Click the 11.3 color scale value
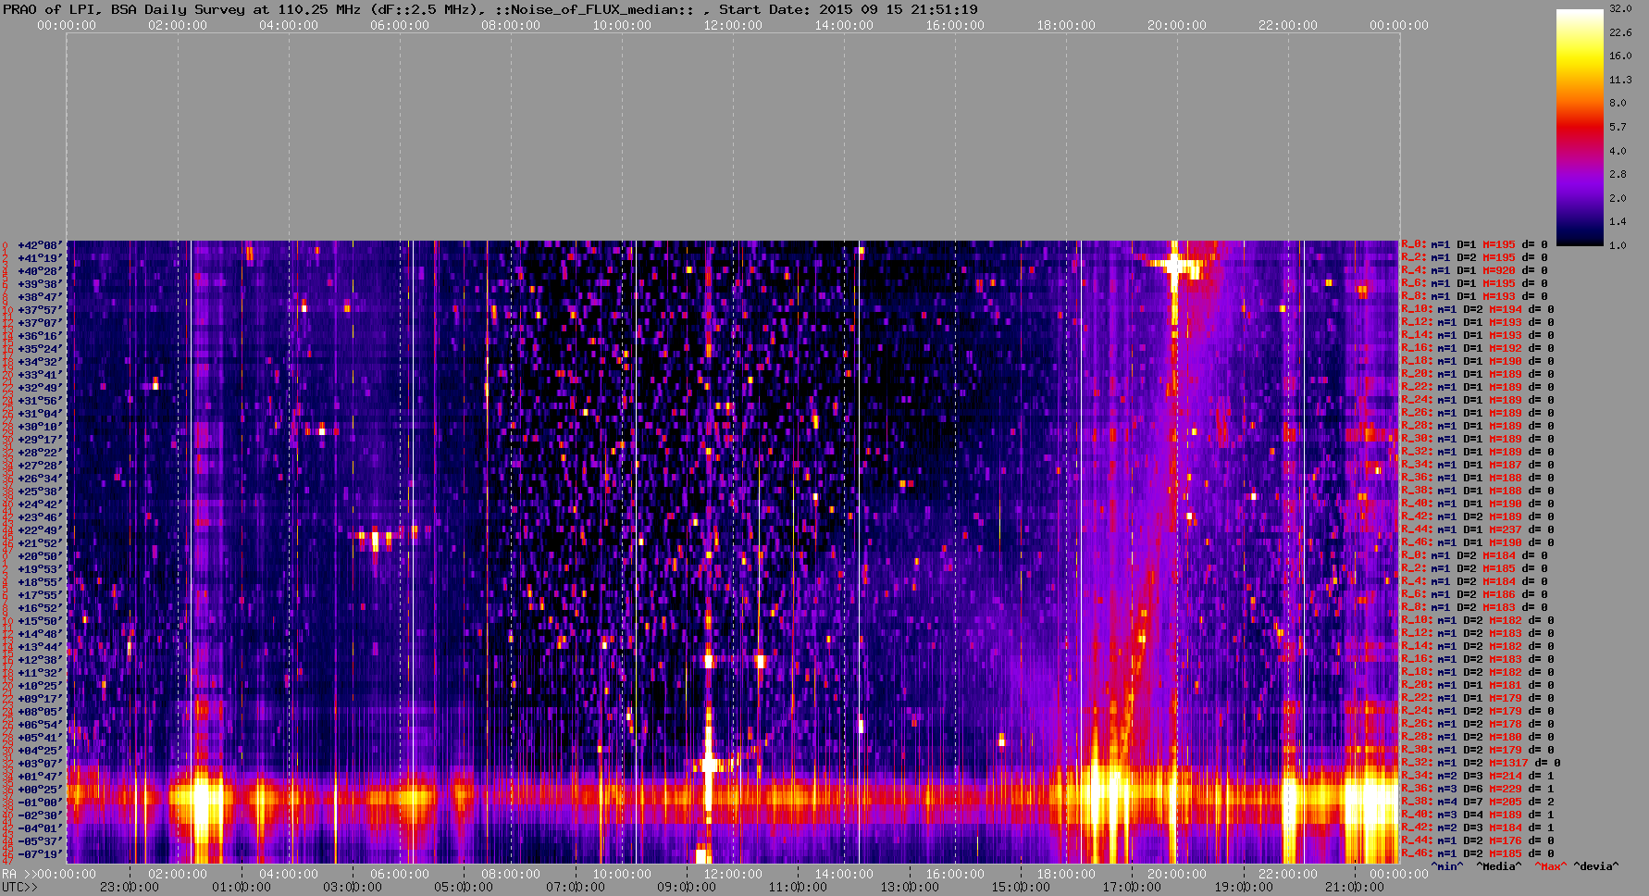The image size is (1649, 896). pyautogui.click(x=1620, y=80)
